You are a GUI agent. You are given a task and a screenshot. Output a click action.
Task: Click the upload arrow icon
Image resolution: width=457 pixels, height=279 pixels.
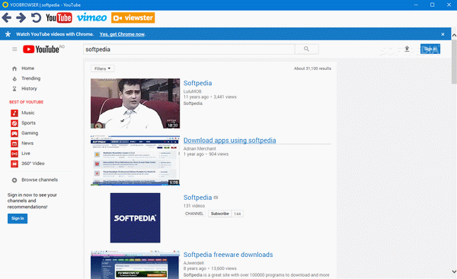click(407, 49)
